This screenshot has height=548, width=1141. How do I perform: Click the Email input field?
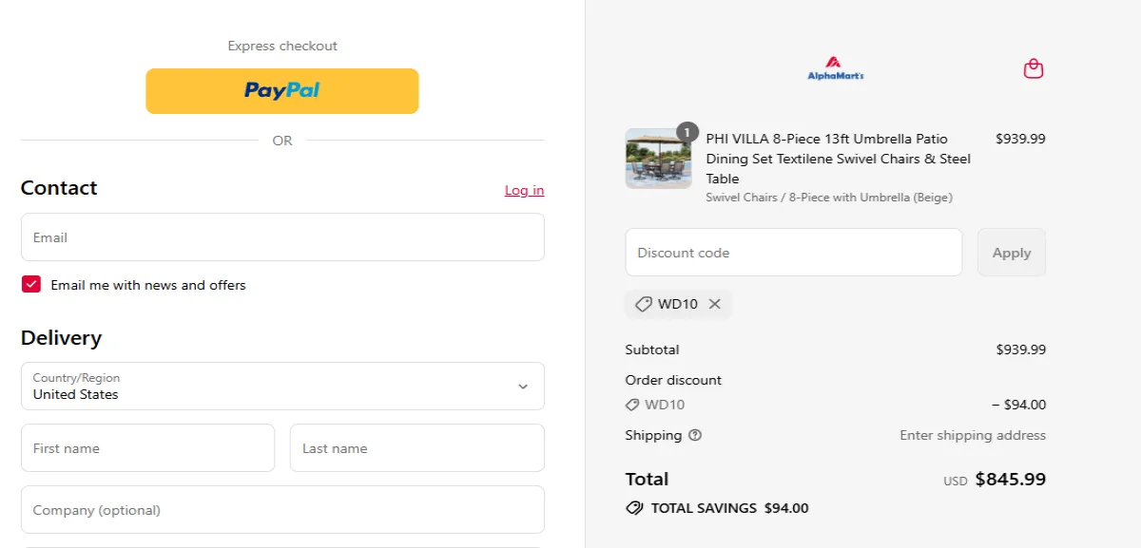coord(282,236)
